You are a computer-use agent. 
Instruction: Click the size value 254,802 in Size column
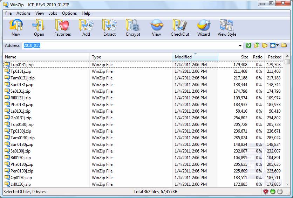coord(240,118)
